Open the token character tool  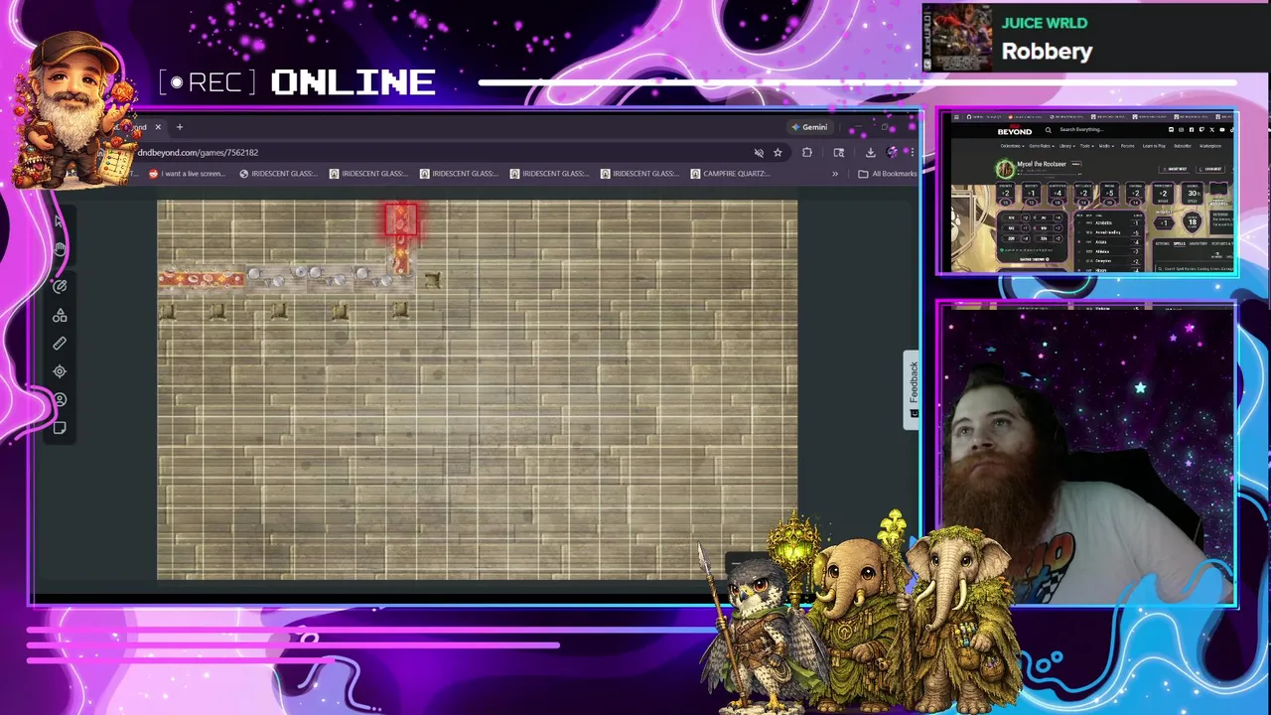pyautogui.click(x=60, y=399)
